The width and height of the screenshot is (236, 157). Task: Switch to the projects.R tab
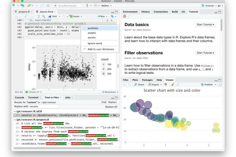click(x=24, y=11)
